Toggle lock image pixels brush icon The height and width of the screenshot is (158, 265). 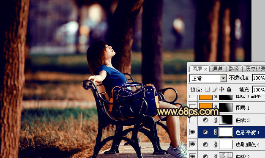click(x=215, y=89)
